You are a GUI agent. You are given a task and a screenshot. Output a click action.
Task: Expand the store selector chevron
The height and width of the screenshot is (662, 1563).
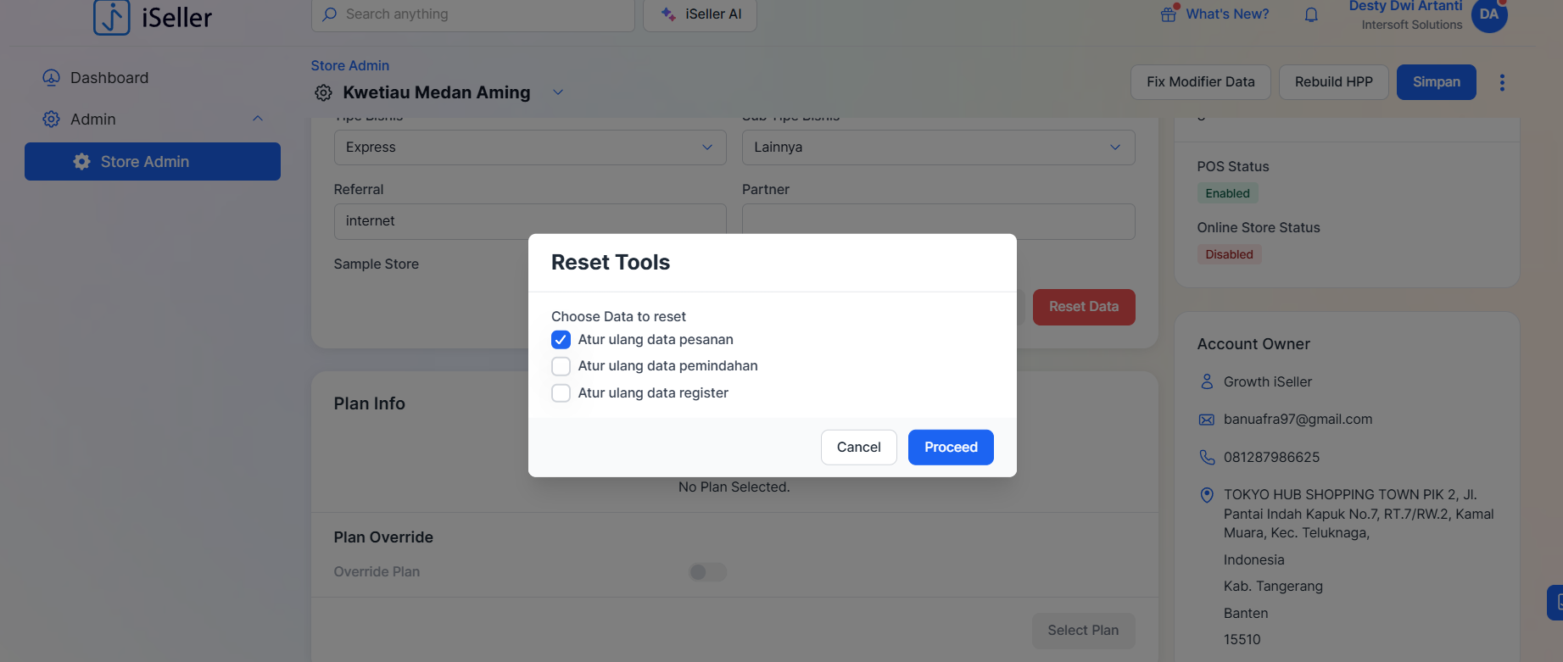[x=558, y=92]
